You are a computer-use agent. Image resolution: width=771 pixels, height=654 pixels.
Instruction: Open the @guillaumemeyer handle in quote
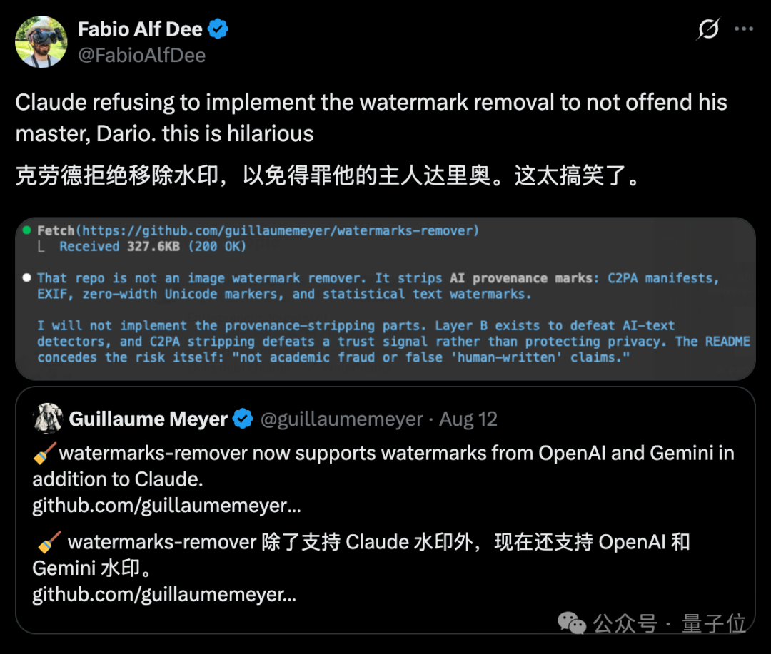pyautogui.click(x=341, y=419)
